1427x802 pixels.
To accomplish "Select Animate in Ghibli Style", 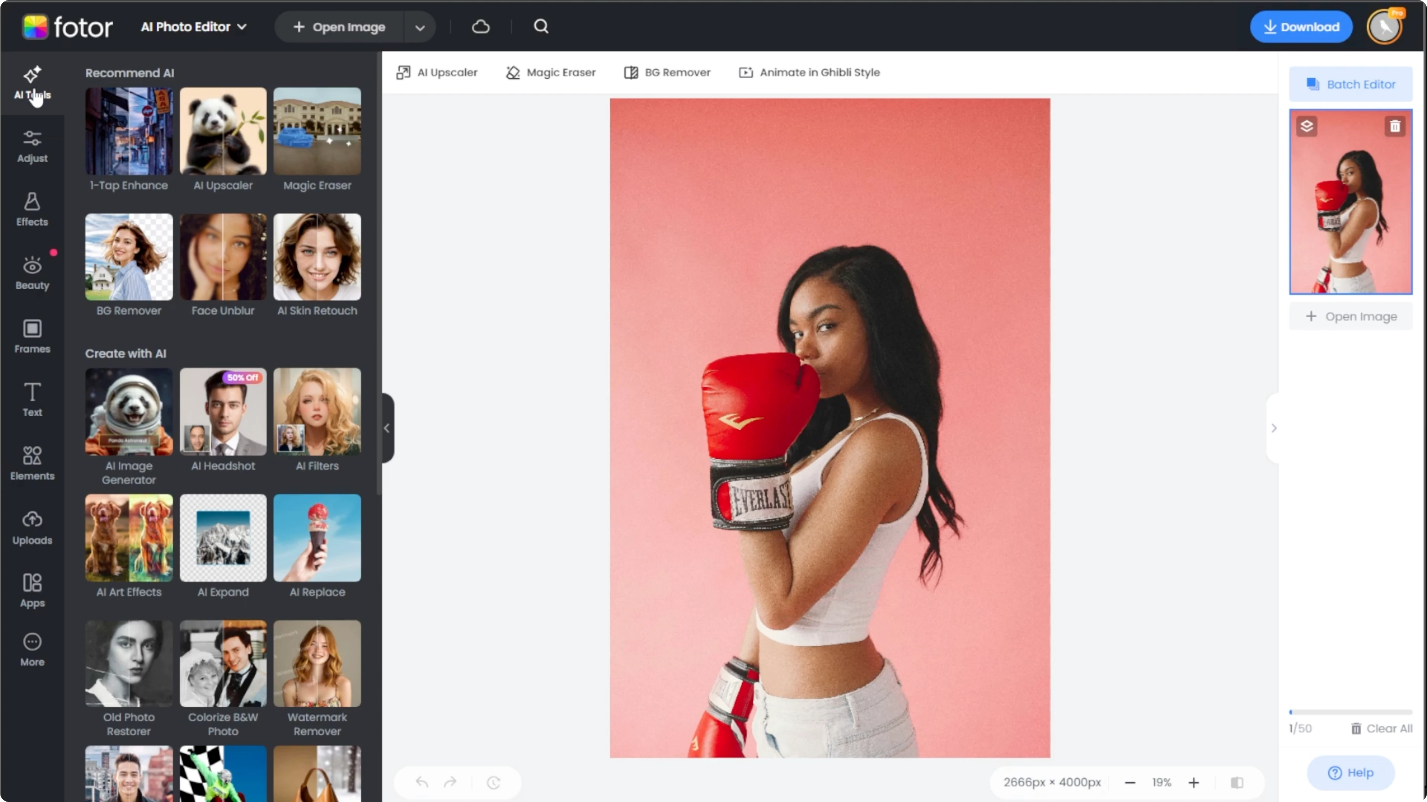I will (x=809, y=72).
